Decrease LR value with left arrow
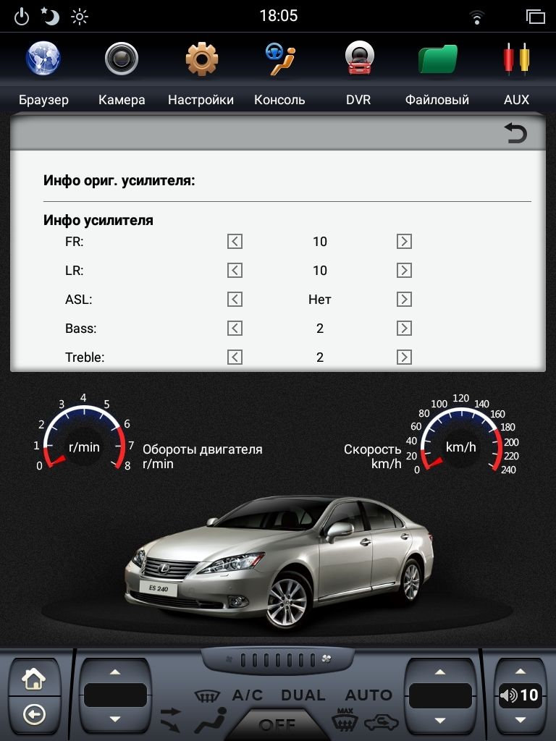The height and width of the screenshot is (741, 556). 235,271
